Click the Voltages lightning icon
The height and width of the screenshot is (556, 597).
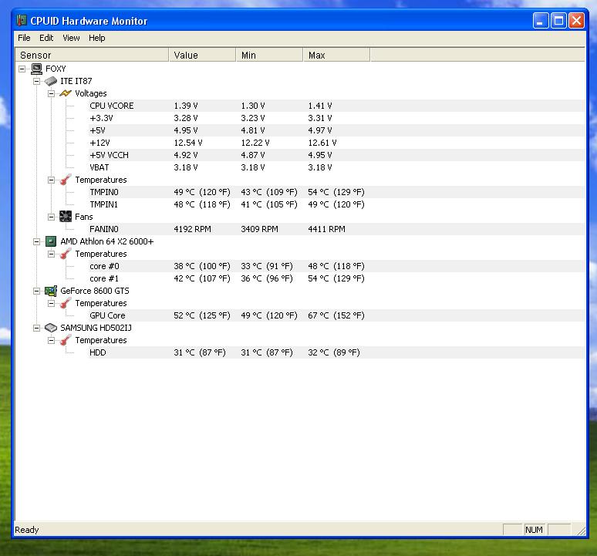(66, 93)
